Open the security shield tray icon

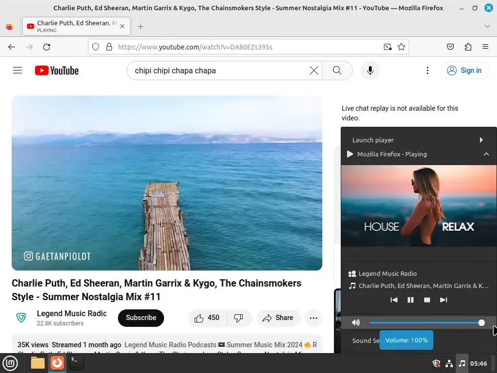click(x=436, y=363)
